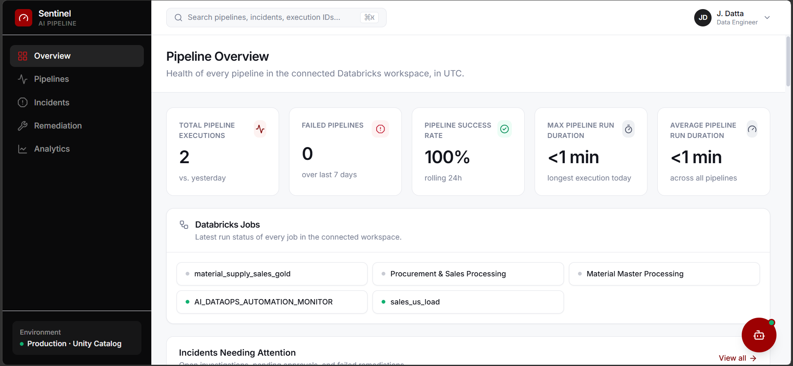Click the arrow icon next to View all

tap(753, 358)
